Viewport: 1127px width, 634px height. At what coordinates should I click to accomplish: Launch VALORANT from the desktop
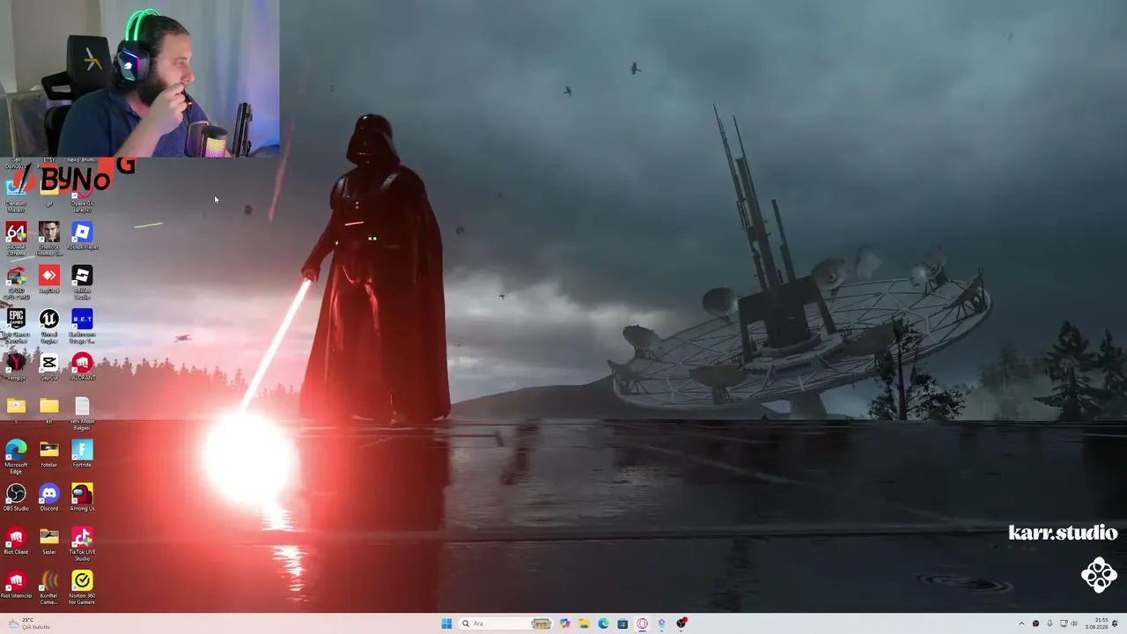[x=82, y=366]
